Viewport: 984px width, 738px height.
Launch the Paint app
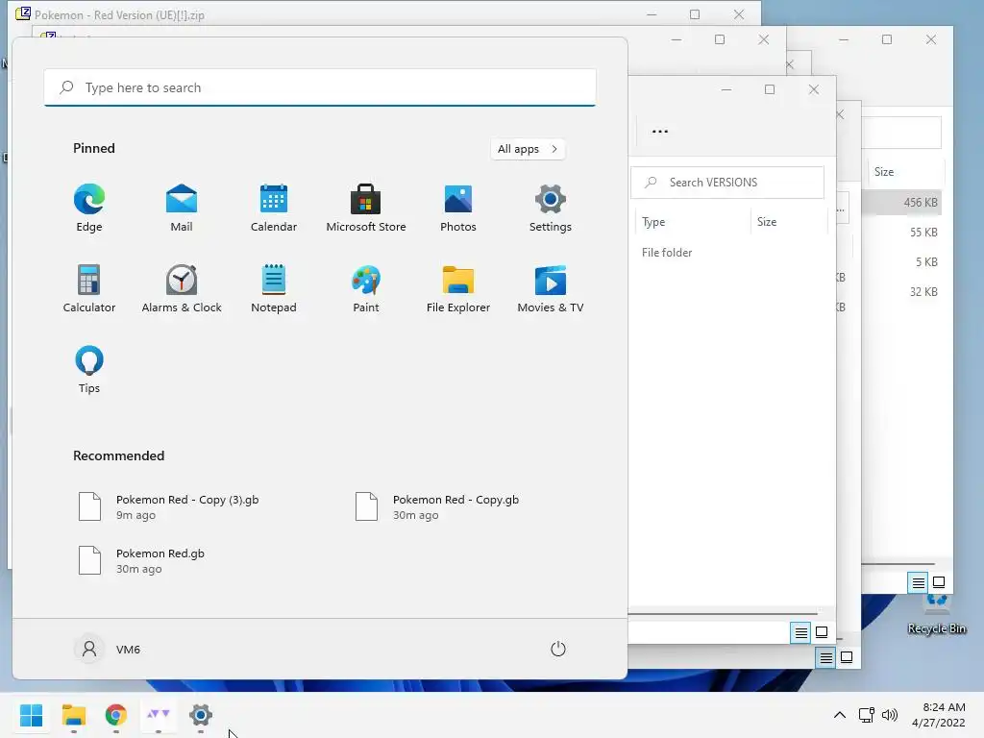(x=366, y=288)
